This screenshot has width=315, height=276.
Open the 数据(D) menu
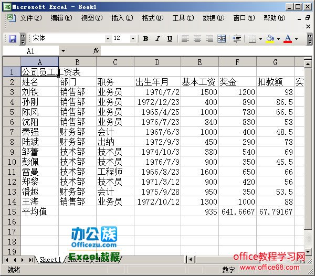[214, 18]
